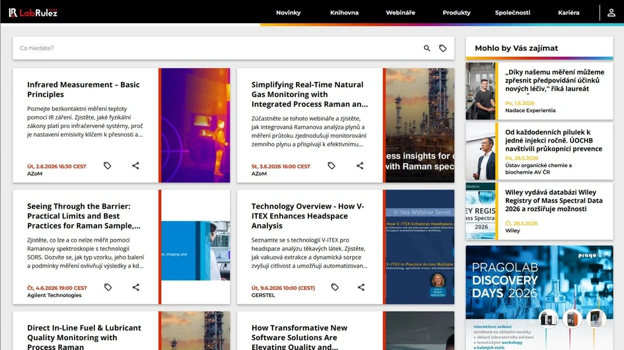Click the search magnifier icon
This screenshot has height=350, width=624.
point(427,48)
